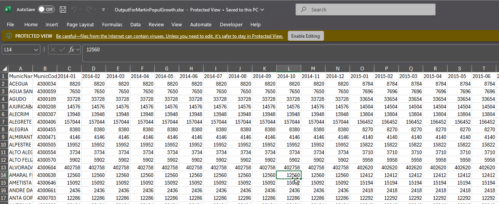
Task: Click the Insert Function fx icon
Action: tap(71, 49)
